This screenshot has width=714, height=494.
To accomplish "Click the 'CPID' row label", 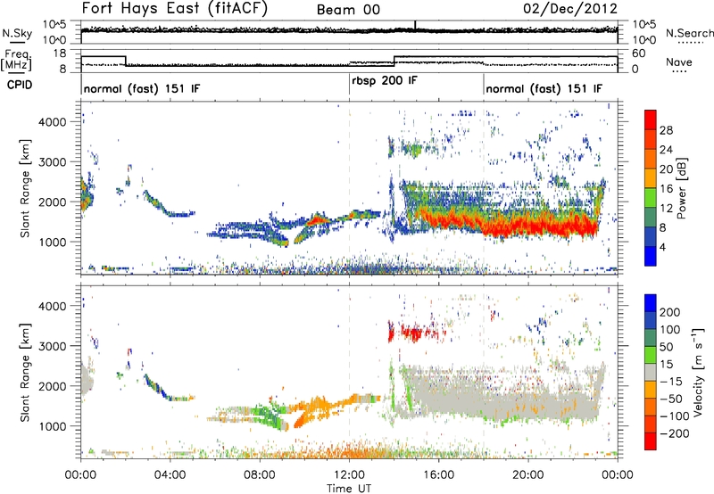I will click(x=20, y=85).
